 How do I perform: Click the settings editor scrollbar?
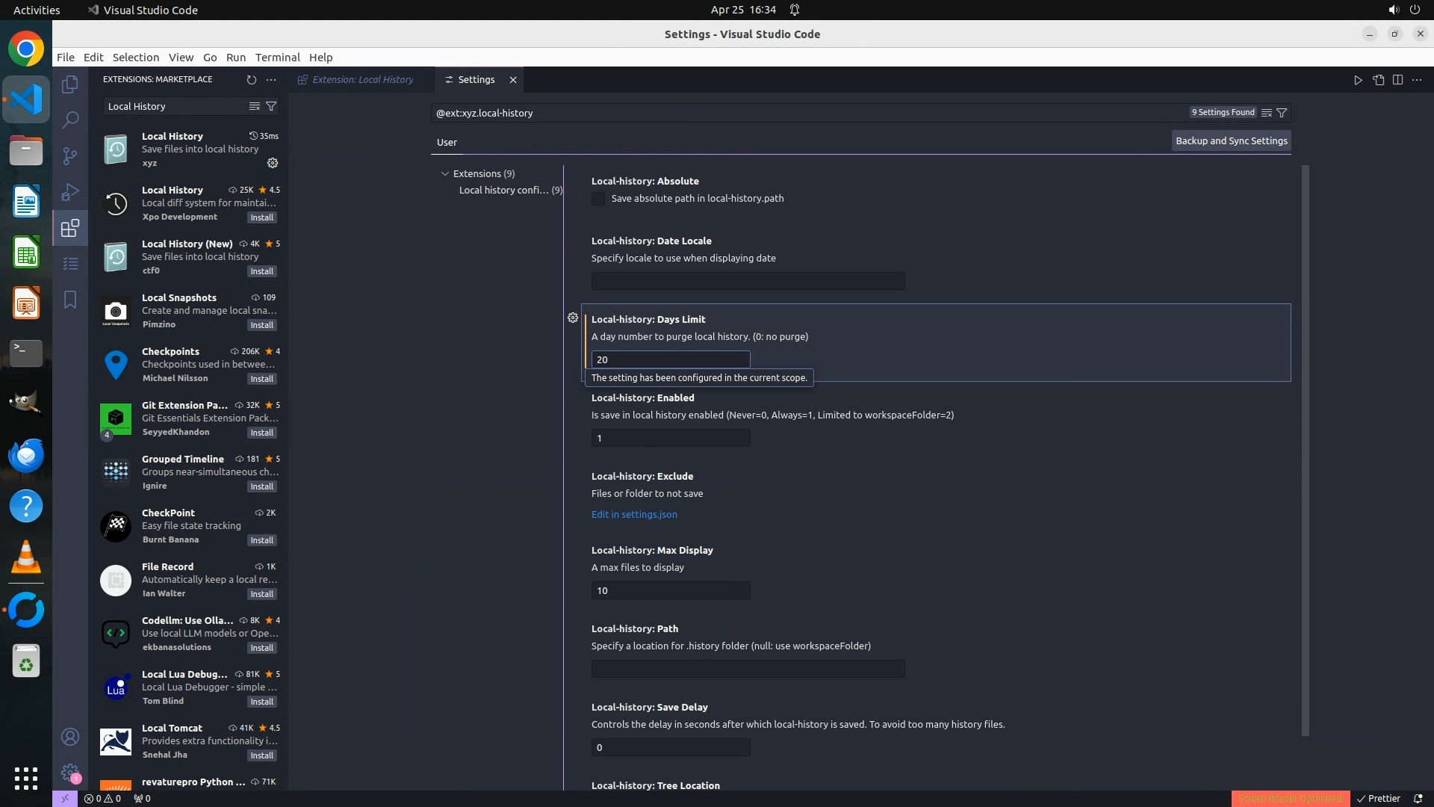tap(1305, 448)
